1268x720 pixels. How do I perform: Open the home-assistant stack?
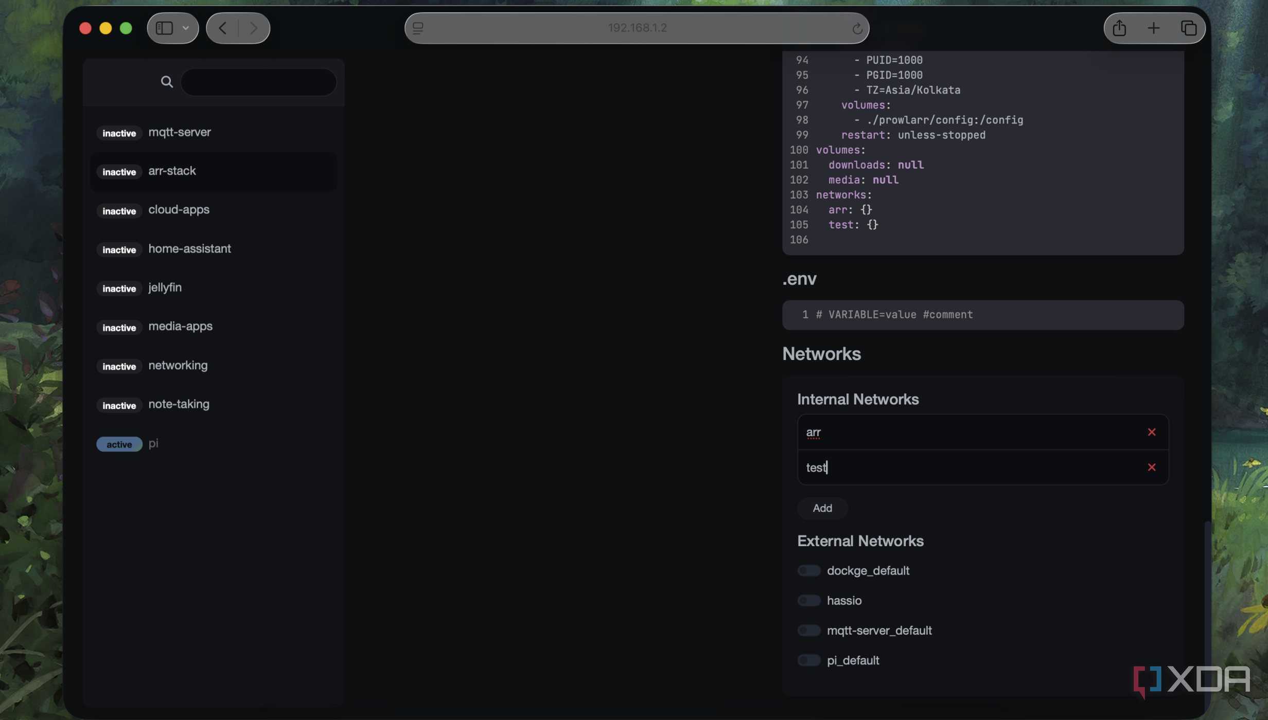pos(214,249)
